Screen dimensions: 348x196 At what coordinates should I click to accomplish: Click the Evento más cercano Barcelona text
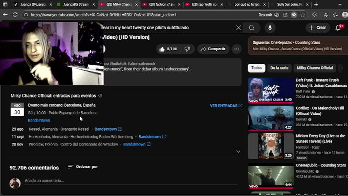pos(62,105)
